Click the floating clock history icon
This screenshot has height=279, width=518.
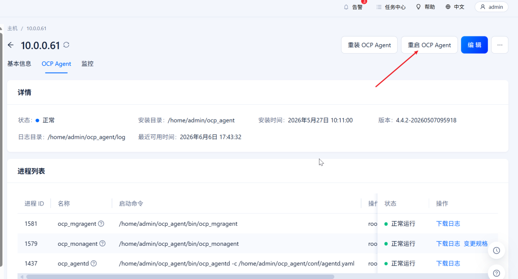496,251
